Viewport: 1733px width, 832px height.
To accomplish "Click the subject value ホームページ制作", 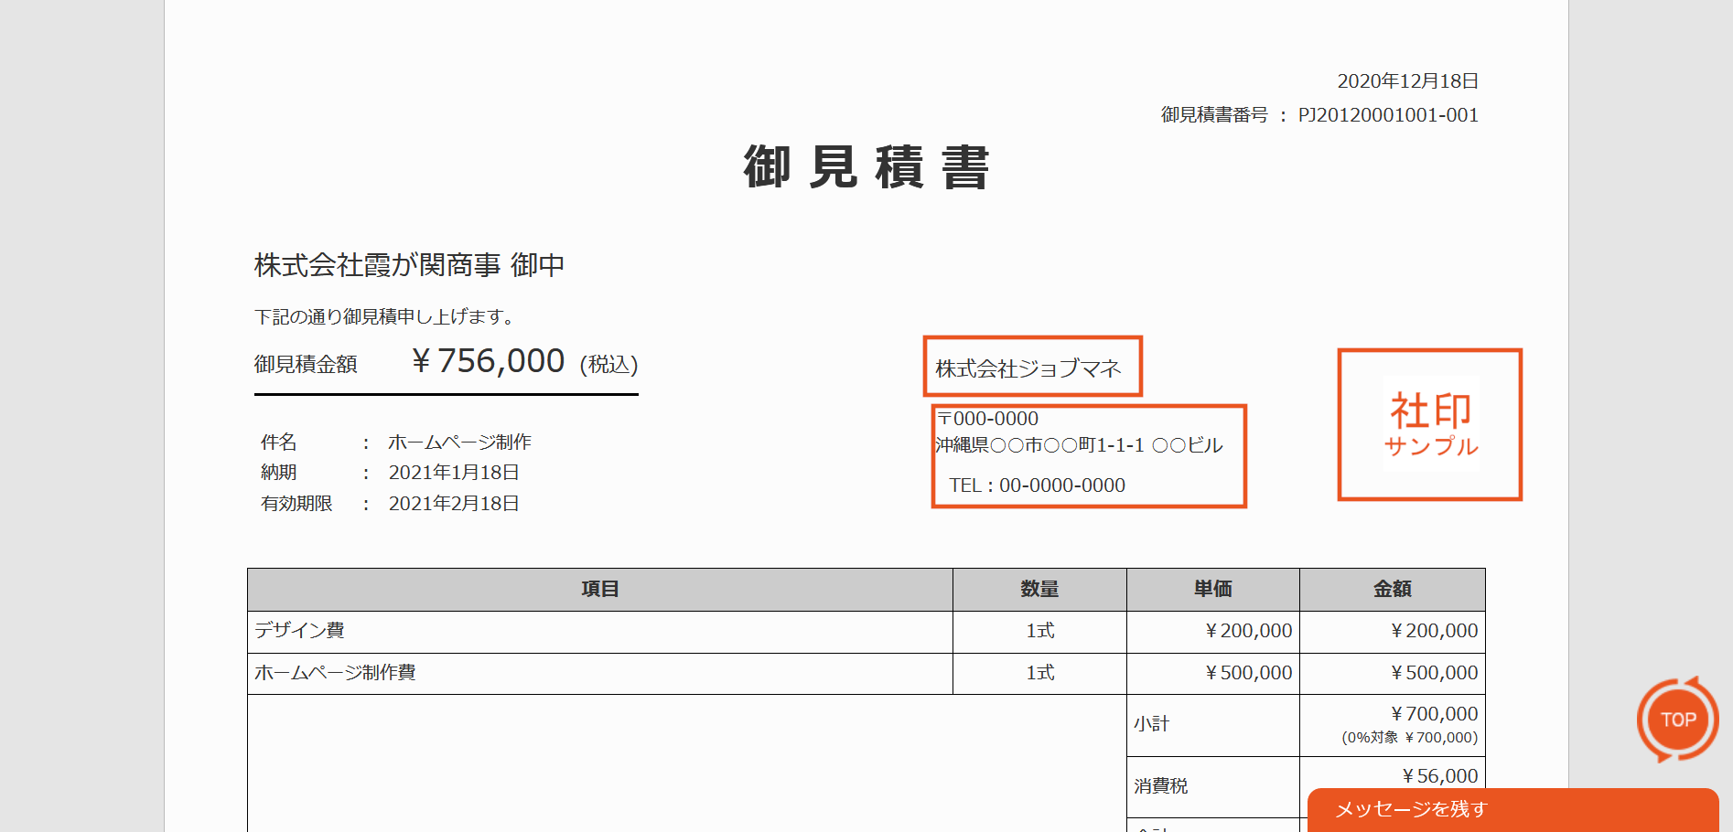I will [459, 443].
